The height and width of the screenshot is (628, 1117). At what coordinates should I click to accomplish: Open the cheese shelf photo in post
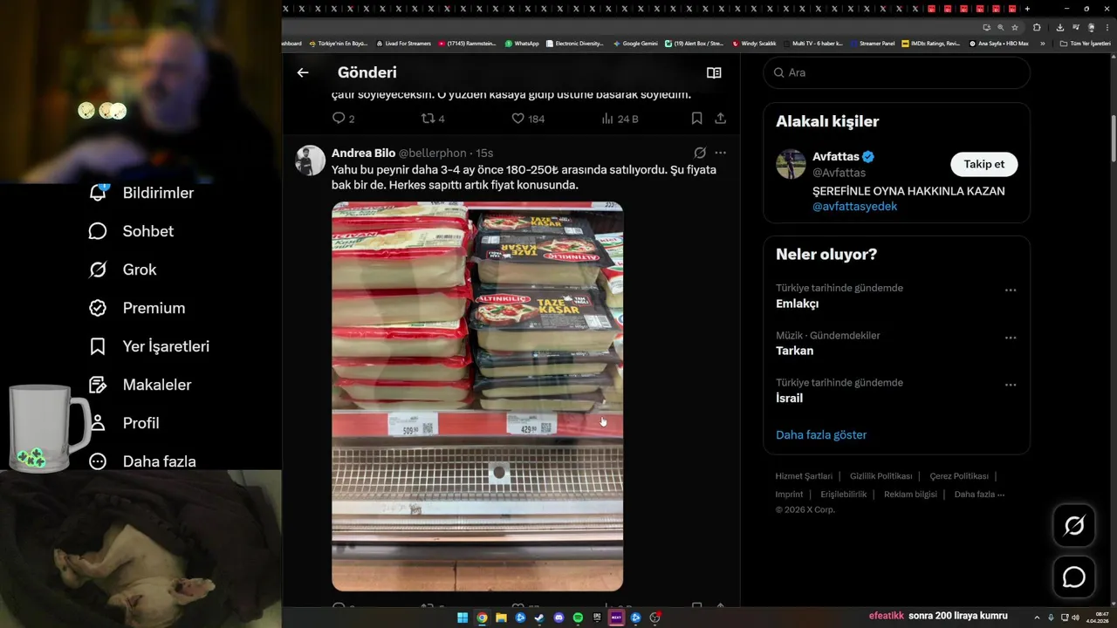477,397
